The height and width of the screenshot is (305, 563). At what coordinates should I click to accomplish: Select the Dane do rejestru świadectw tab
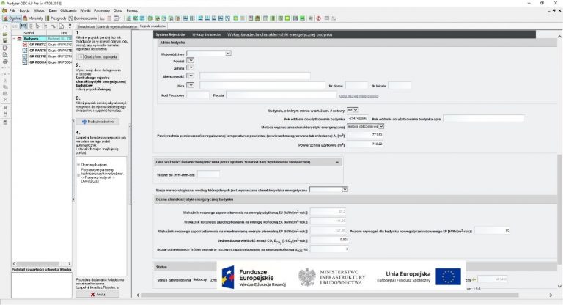117,26
